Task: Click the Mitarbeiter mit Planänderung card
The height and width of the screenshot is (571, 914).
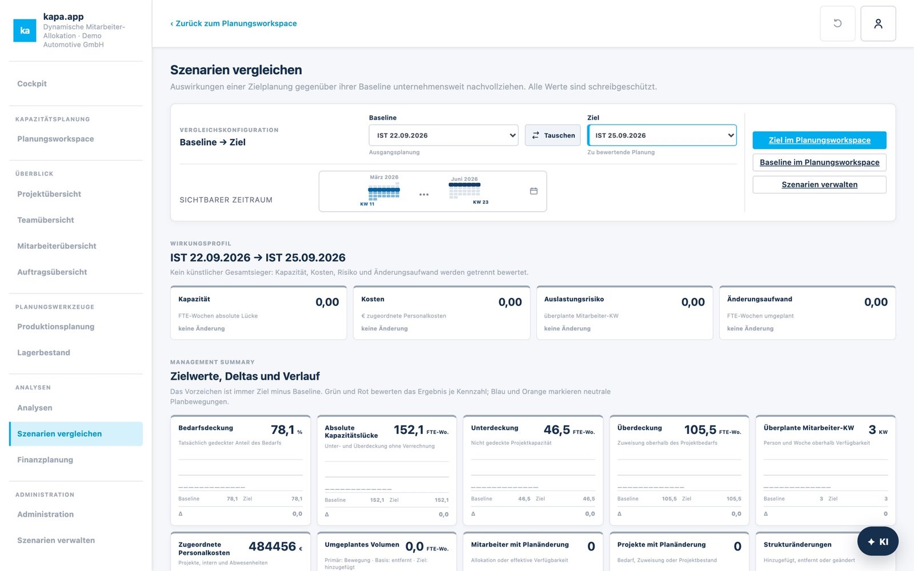Action: (x=533, y=552)
